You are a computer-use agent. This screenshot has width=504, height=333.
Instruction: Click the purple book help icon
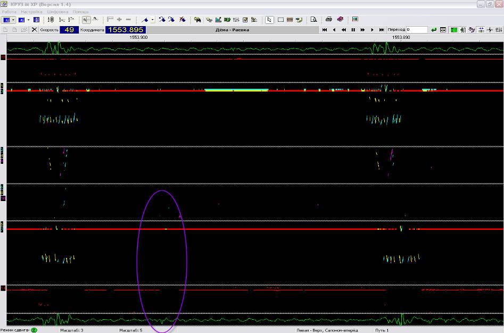pyautogui.click(x=340, y=20)
